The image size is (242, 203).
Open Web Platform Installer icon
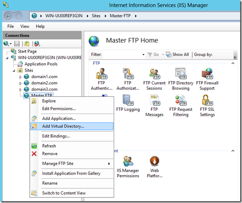(x=154, y=167)
